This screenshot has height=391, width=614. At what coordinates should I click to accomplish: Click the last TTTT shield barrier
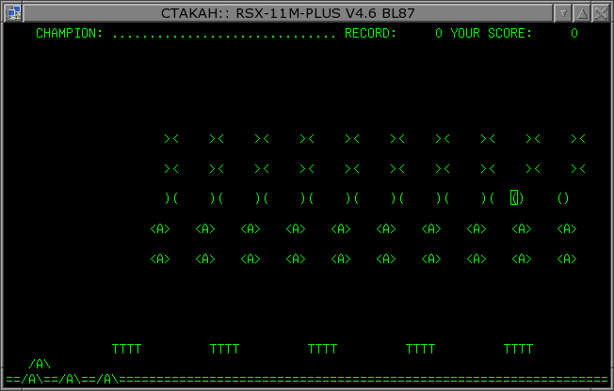(518, 349)
